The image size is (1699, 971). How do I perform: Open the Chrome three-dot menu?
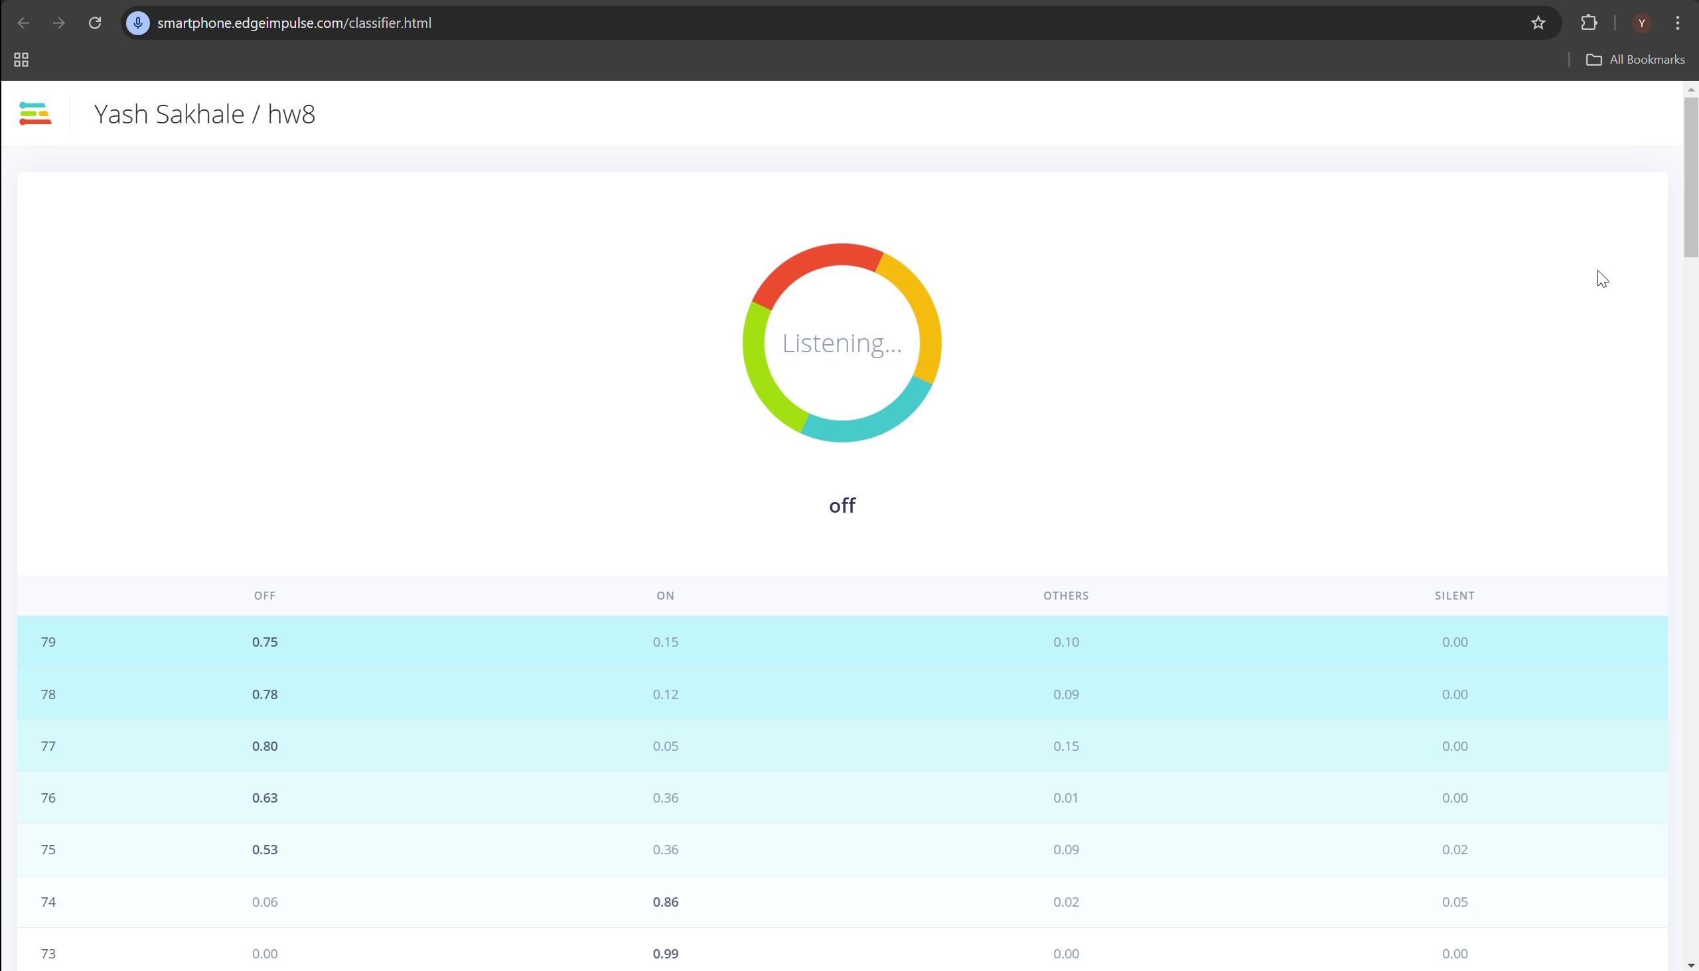[x=1678, y=23]
